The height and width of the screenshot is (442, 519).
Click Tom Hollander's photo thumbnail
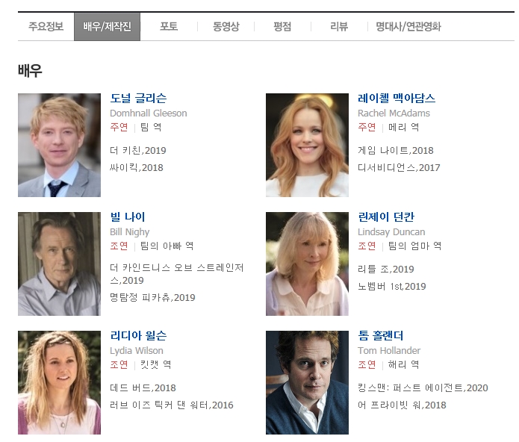pos(307,382)
